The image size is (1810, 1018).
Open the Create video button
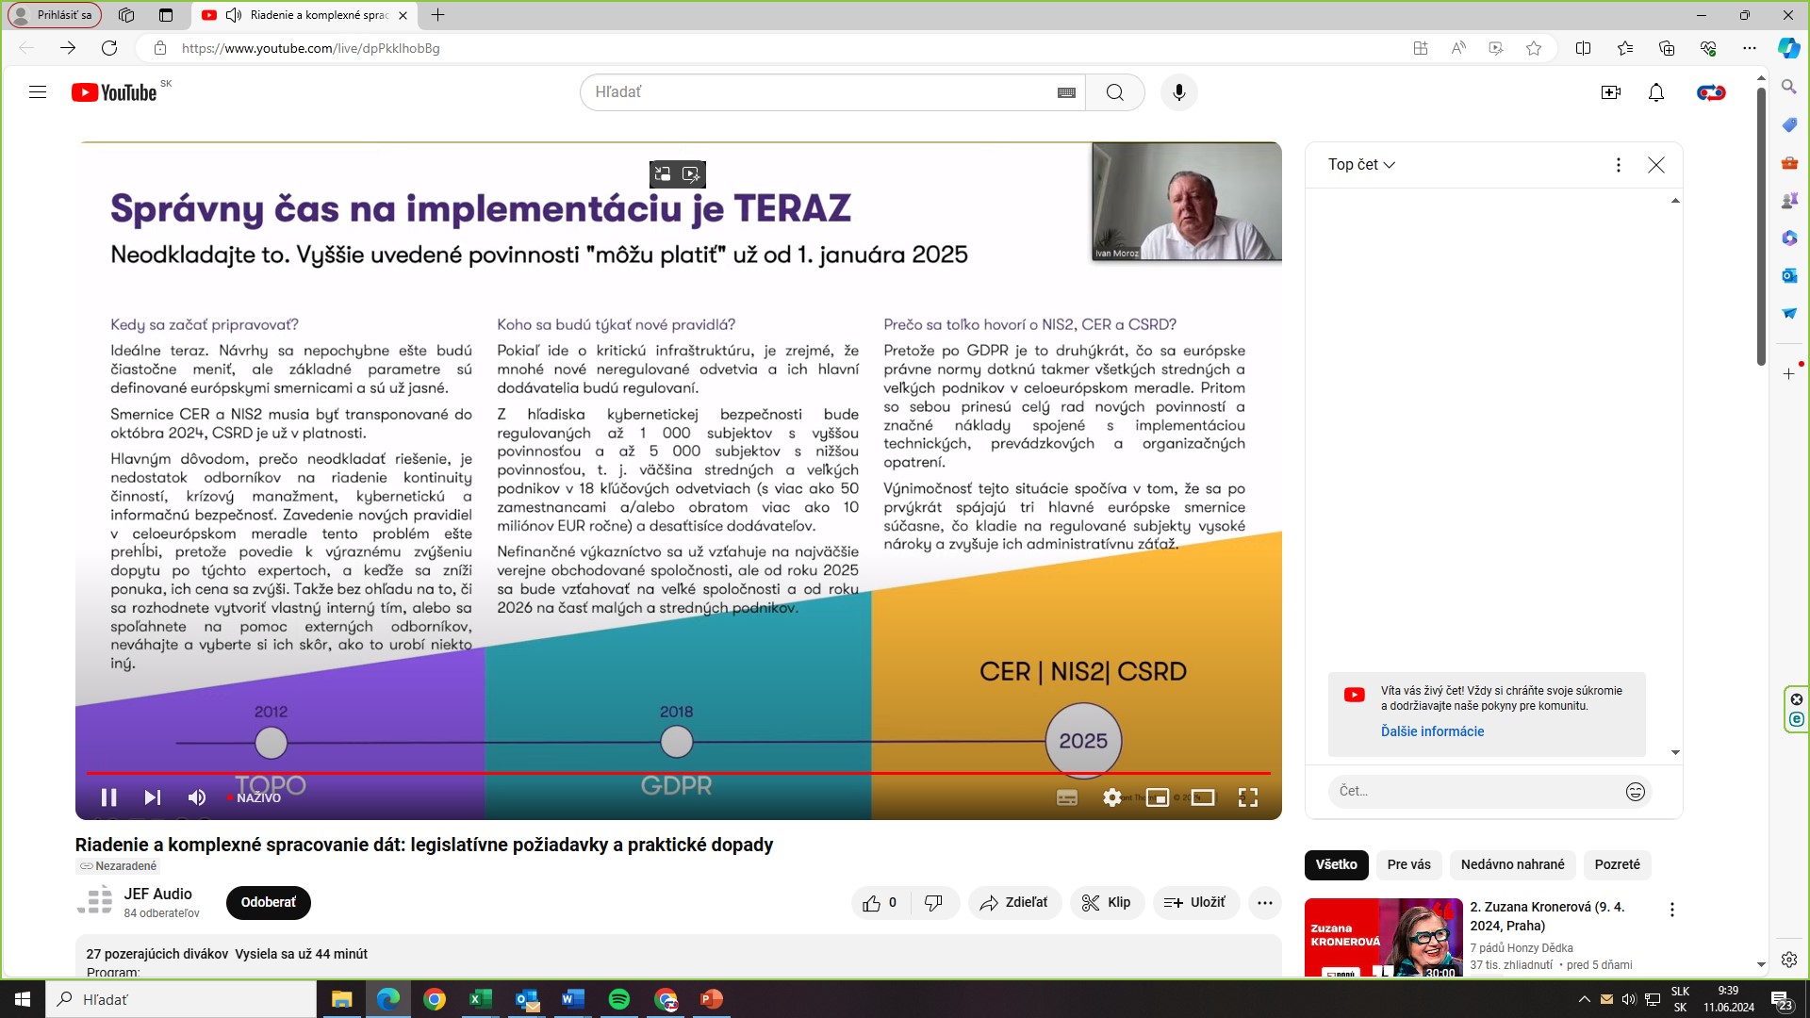pyautogui.click(x=1610, y=92)
